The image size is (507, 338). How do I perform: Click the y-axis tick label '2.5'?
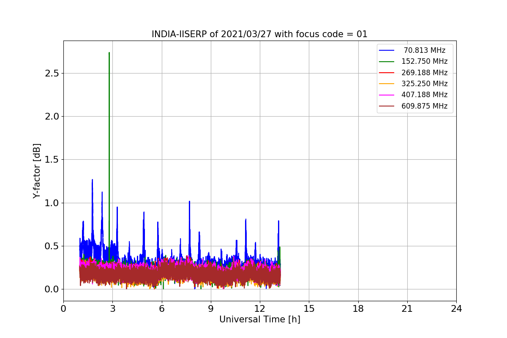(52, 73)
